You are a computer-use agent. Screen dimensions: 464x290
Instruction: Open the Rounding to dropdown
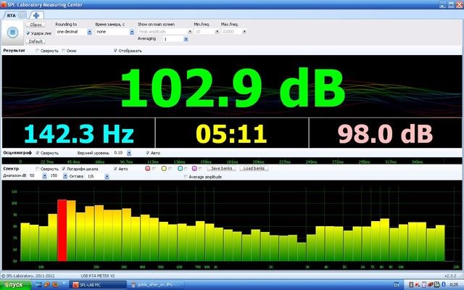point(89,32)
